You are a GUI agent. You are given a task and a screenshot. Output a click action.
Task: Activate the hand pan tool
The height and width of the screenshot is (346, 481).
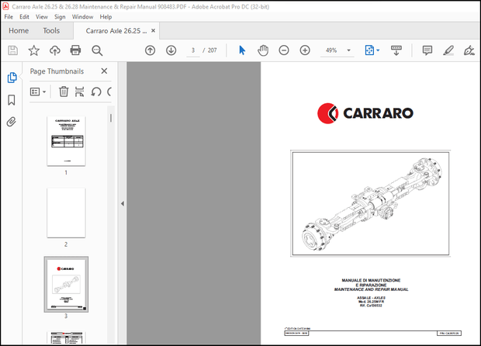point(263,50)
